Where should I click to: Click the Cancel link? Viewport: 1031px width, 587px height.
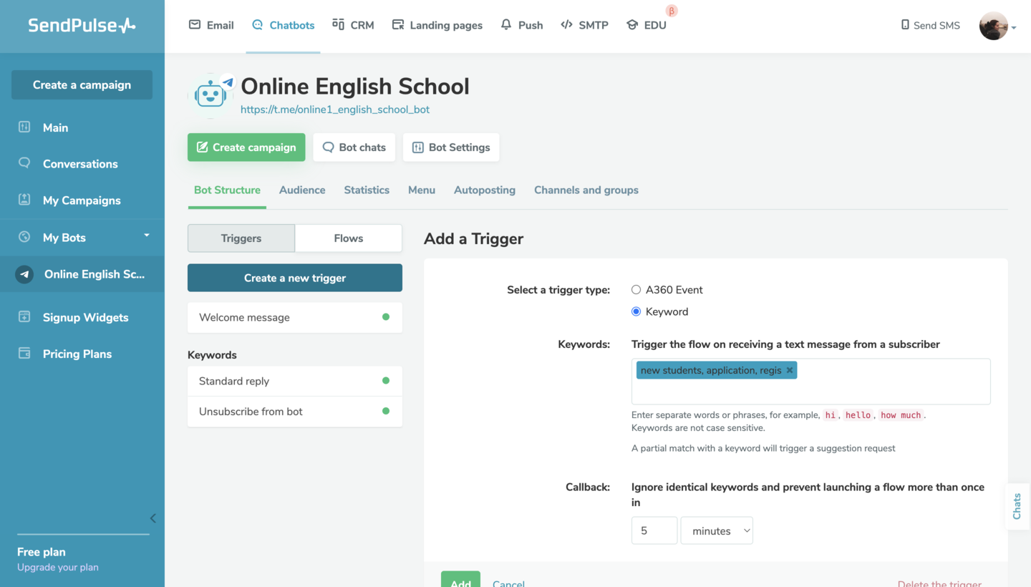[x=508, y=583]
